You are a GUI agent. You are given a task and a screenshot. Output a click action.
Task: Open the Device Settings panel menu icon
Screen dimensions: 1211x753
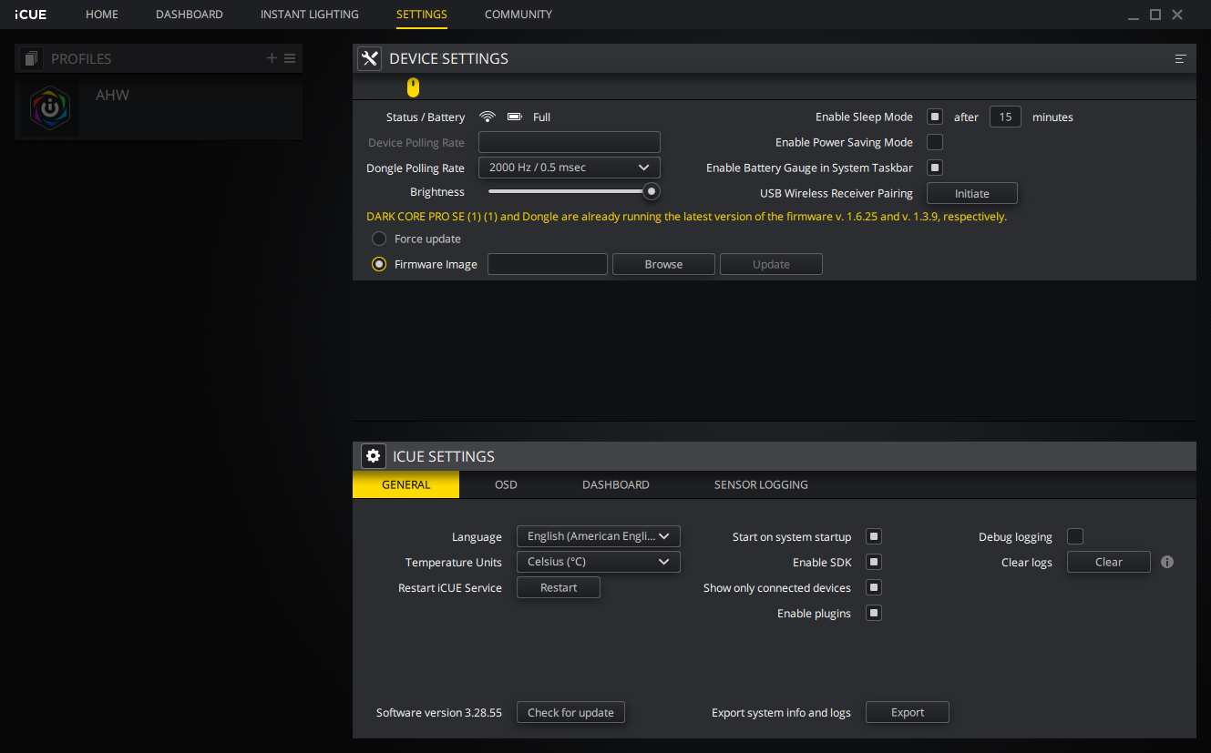(1180, 59)
